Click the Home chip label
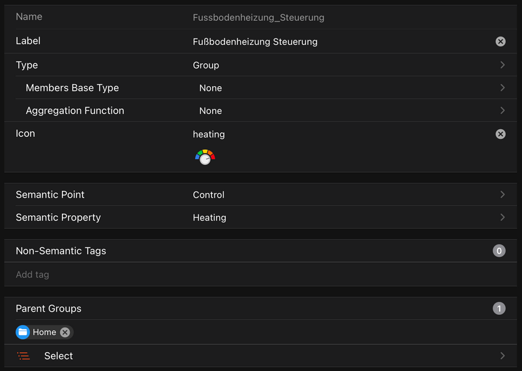Image resolution: width=522 pixels, height=371 pixels. pos(44,333)
